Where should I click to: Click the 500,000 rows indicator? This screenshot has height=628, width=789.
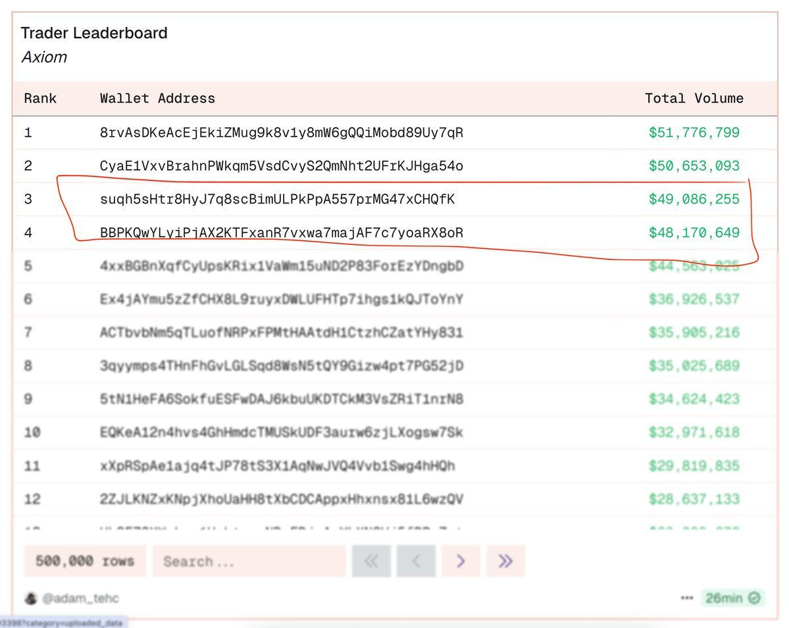click(x=84, y=561)
